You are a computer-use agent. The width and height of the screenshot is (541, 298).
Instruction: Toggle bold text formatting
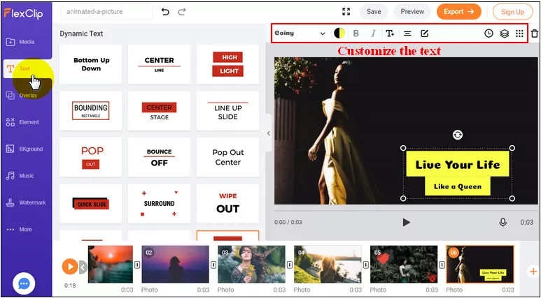(x=356, y=33)
